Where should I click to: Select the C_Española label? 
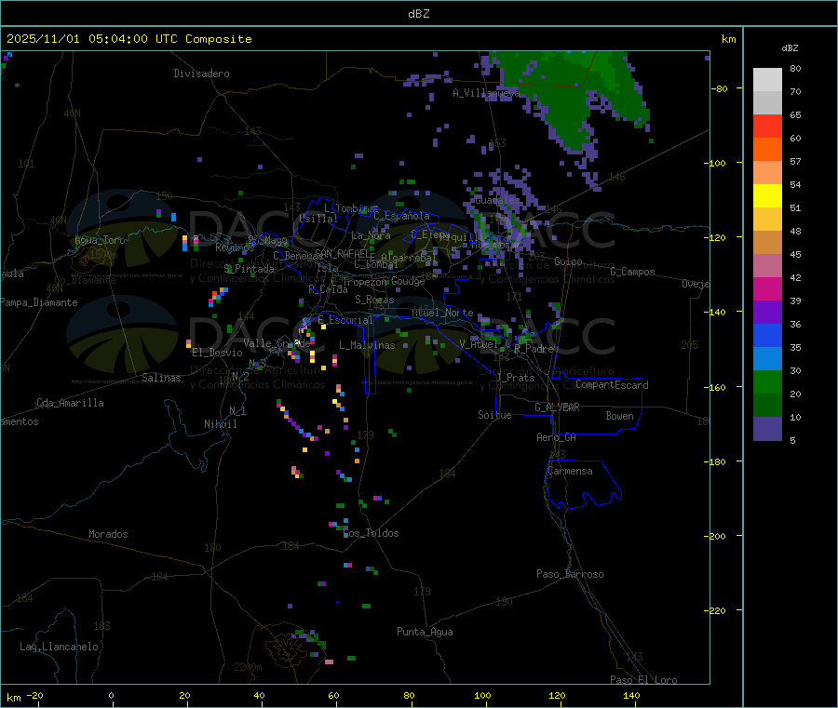tap(401, 216)
